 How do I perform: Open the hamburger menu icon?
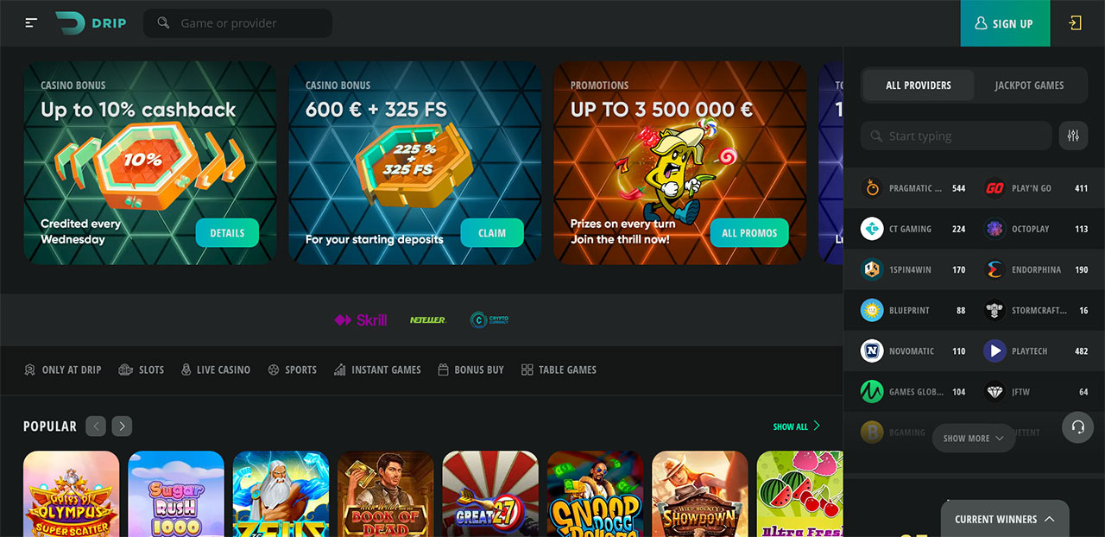pos(31,23)
